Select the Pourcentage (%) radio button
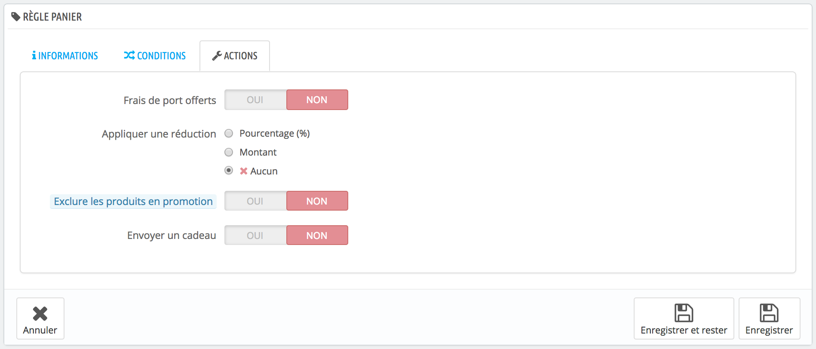Image resolution: width=816 pixels, height=349 pixels. 229,133
